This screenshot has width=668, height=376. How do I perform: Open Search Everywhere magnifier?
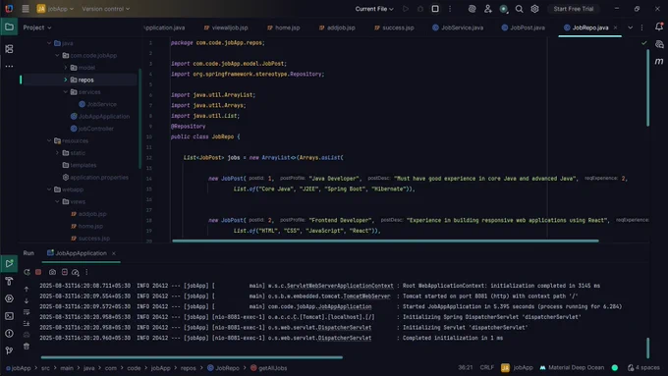[519, 9]
